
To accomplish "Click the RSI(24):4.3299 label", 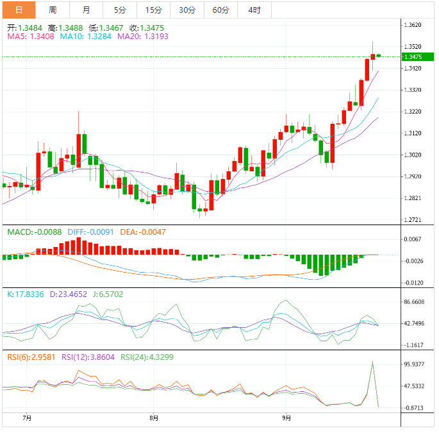I will coord(147,357).
